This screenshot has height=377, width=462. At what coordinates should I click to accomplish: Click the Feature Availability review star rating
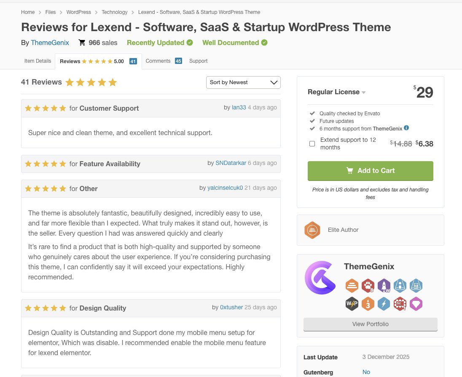click(x=46, y=164)
